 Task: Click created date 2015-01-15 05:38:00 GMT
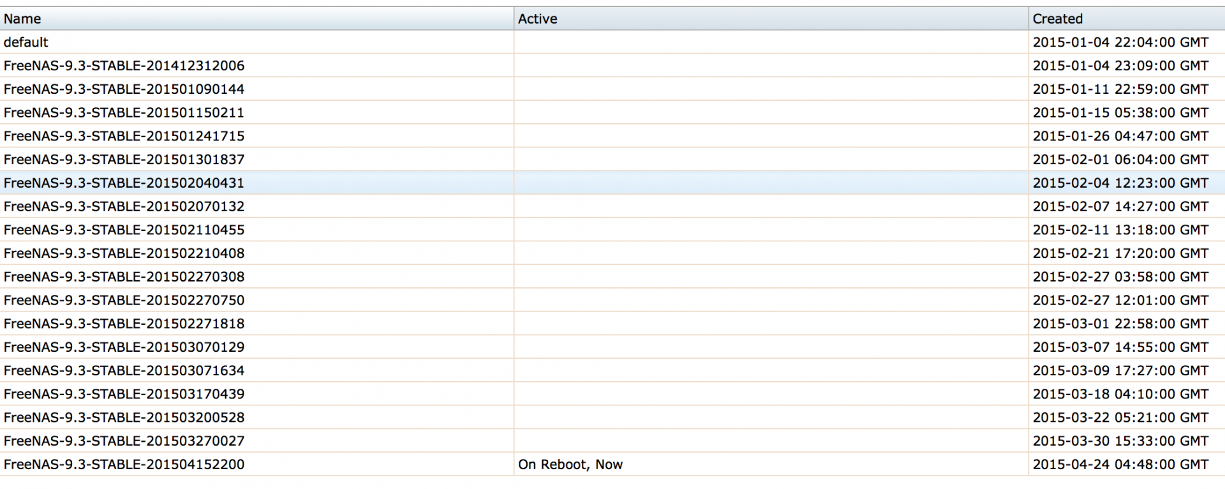point(1120,112)
